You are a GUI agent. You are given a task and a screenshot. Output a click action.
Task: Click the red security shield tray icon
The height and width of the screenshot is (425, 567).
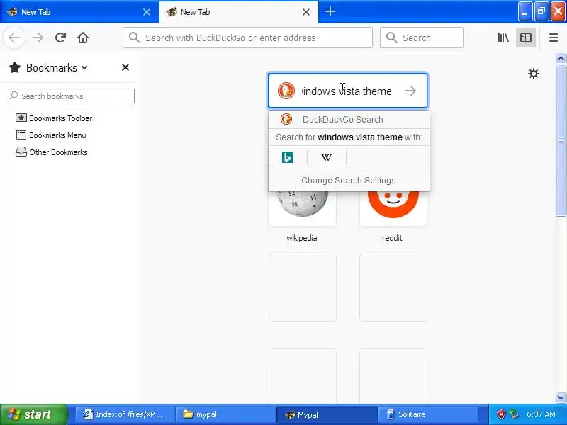pyautogui.click(x=501, y=414)
